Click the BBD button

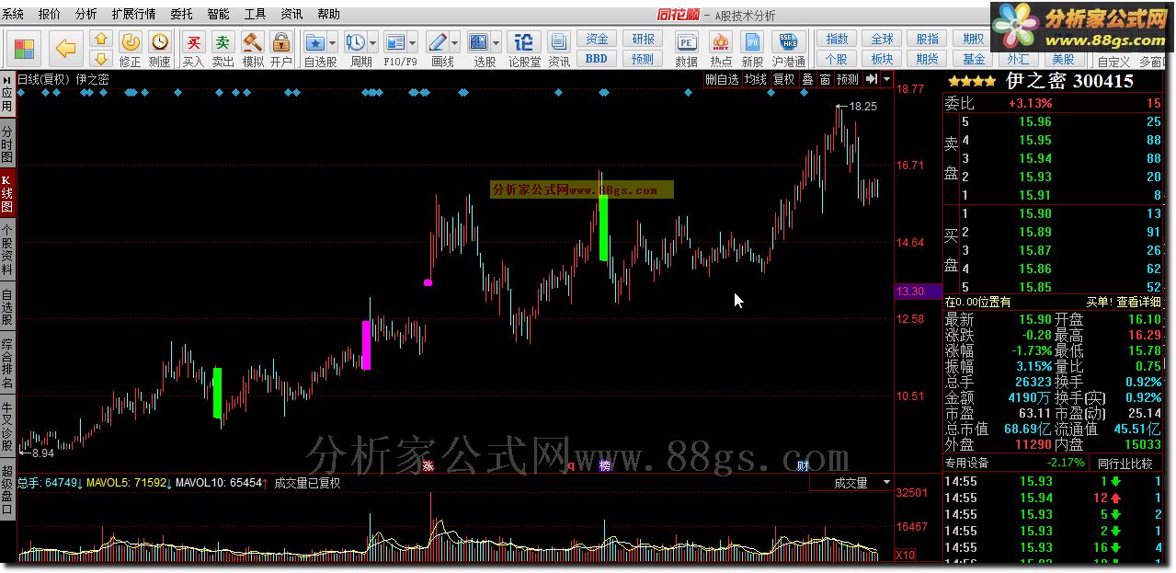(x=597, y=58)
